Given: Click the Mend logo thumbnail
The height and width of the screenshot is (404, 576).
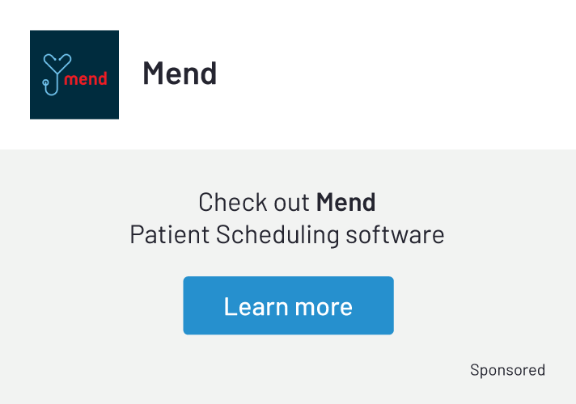Looking at the screenshot, I should click(74, 74).
